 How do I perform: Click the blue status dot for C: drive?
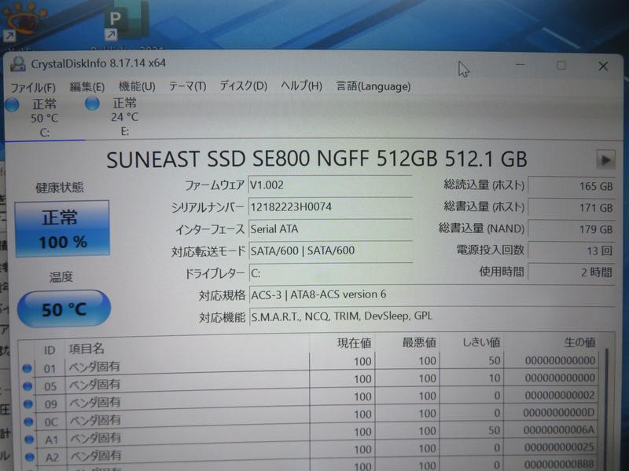pyautogui.click(x=12, y=105)
